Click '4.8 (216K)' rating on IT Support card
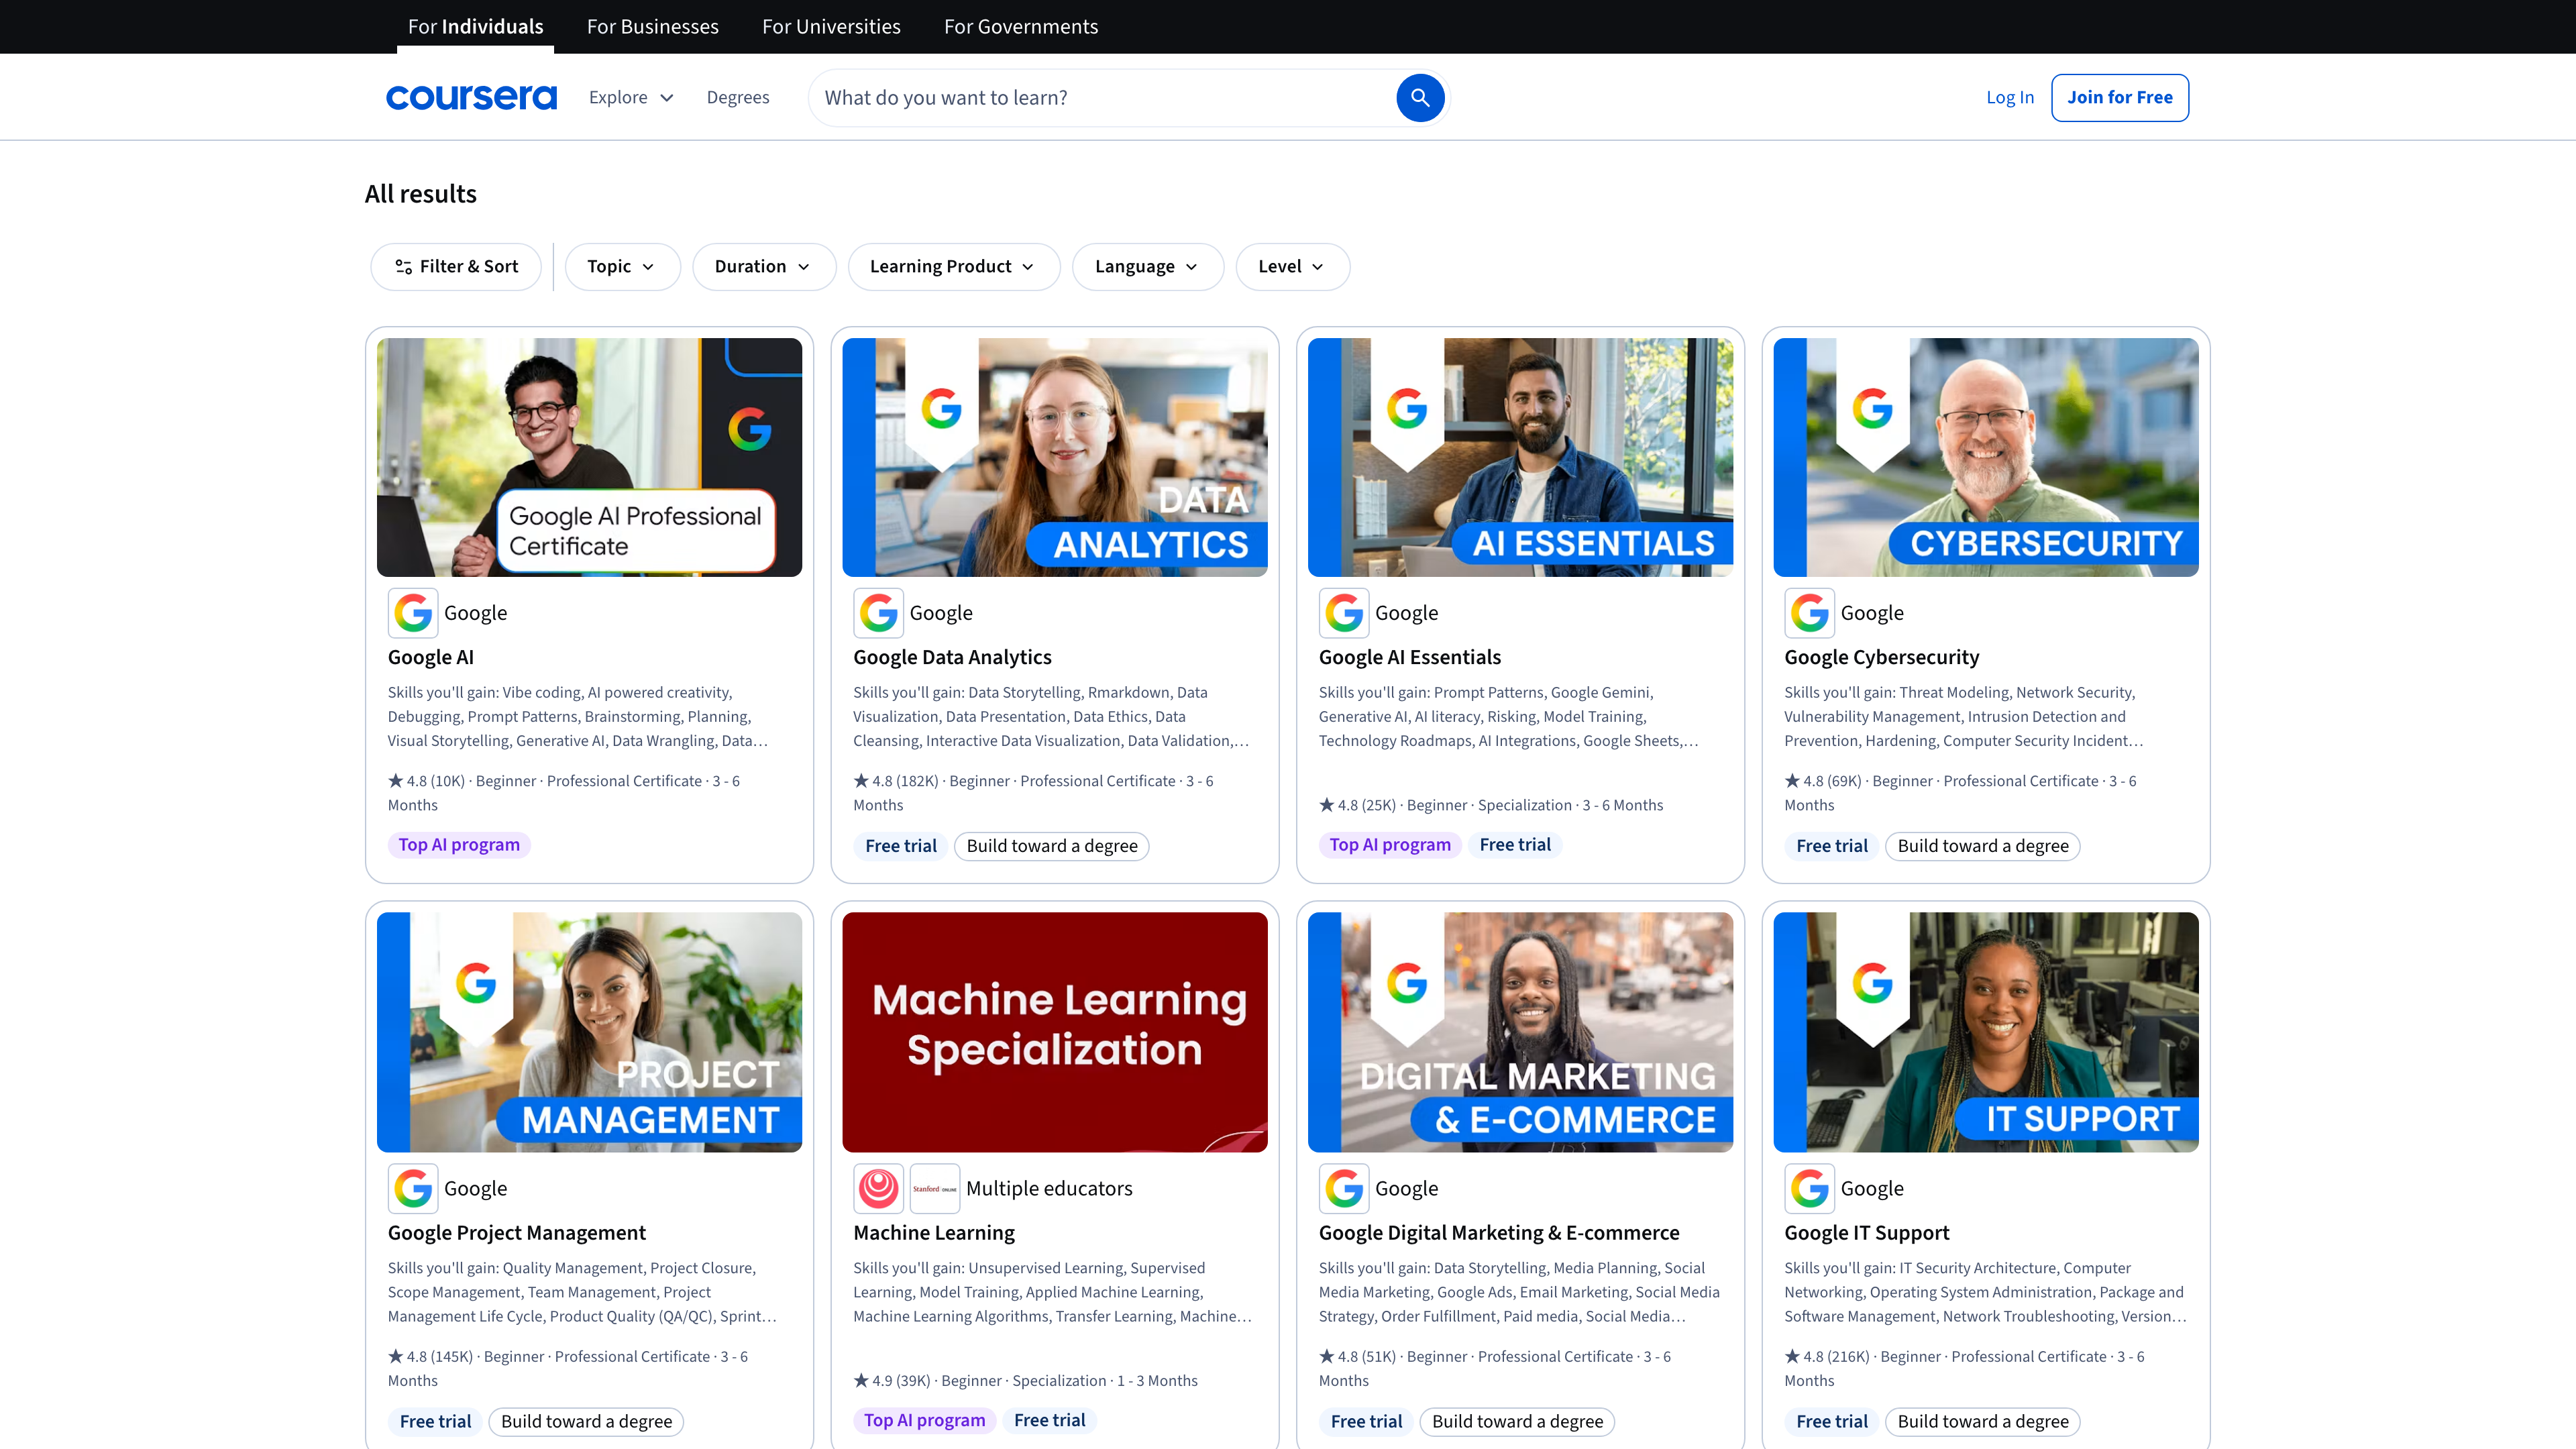Screen dimensions: 2576x1449 (1827, 1357)
